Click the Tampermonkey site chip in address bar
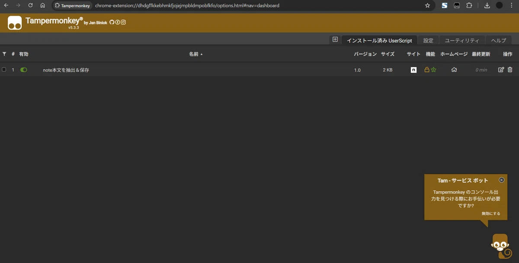The width and height of the screenshot is (519, 263). point(72,6)
